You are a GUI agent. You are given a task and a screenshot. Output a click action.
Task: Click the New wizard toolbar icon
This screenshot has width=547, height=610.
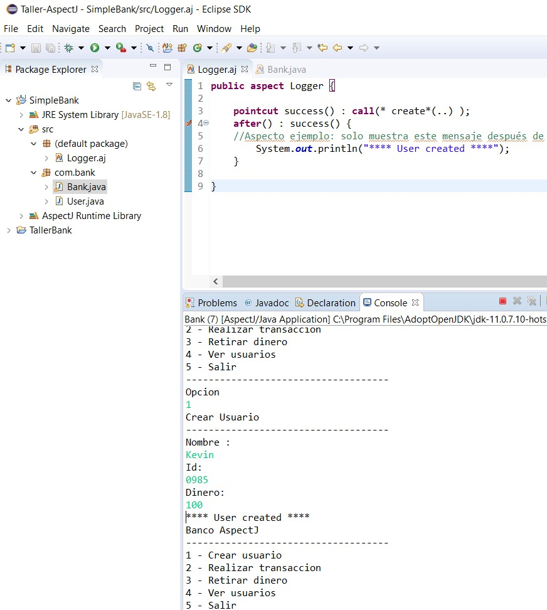[x=11, y=48]
